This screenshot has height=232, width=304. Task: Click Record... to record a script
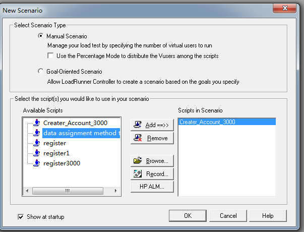(x=152, y=174)
